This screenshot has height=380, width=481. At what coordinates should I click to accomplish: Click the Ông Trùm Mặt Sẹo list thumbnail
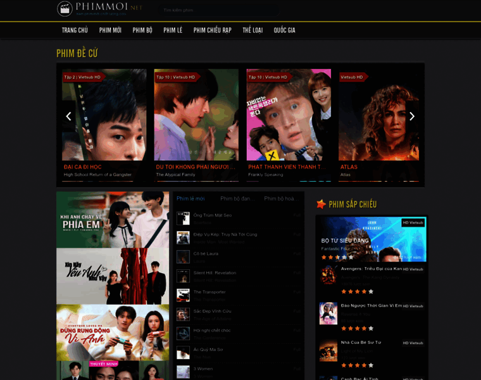pos(183,218)
